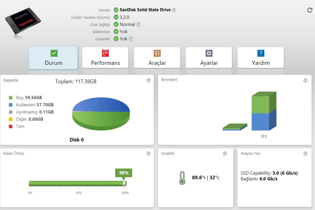The image size is (315, 210).
Task: Click the refresh icon at top right
Action: [310, 10]
